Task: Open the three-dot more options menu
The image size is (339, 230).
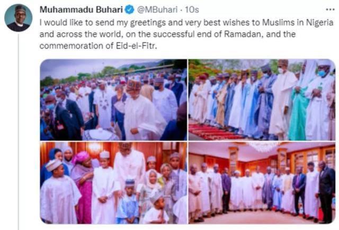Action: pos(330,10)
